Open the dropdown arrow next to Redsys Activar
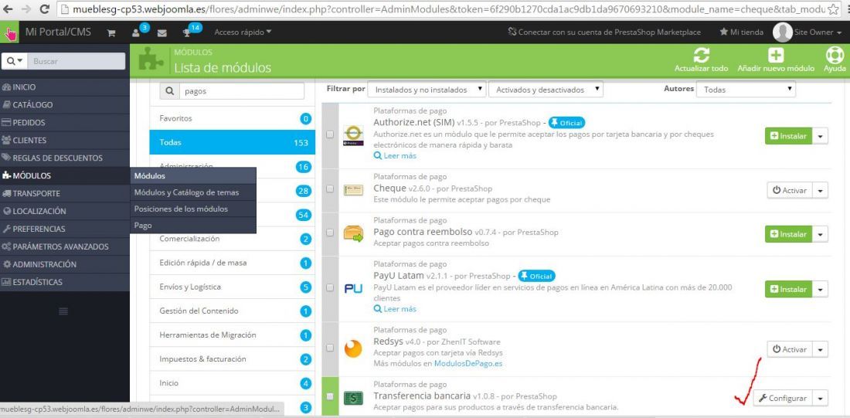The image size is (850, 418). coord(820,349)
